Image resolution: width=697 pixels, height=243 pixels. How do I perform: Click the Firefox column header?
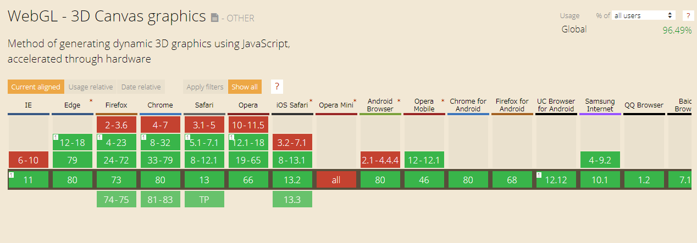[x=116, y=105]
